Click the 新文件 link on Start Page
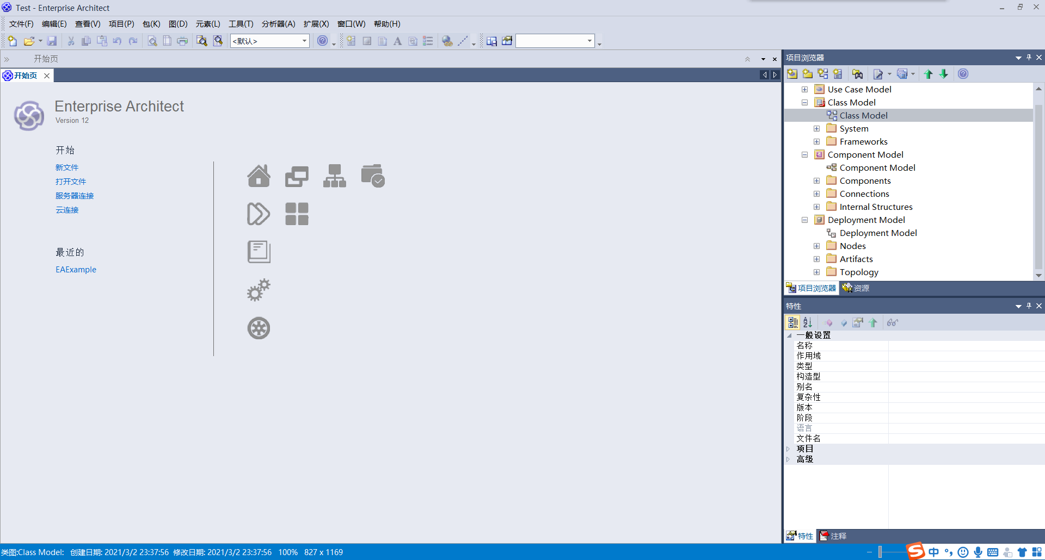The image size is (1045, 560). pos(66,167)
